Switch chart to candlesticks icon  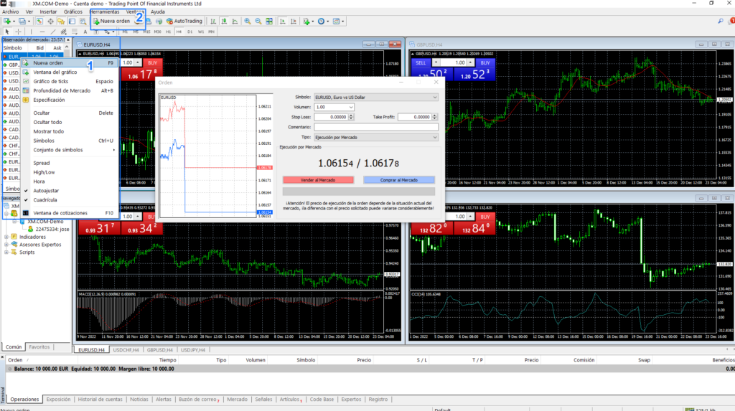point(224,21)
